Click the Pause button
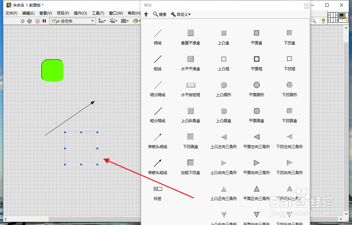This screenshot has width=352, height=225. [44, 21]
